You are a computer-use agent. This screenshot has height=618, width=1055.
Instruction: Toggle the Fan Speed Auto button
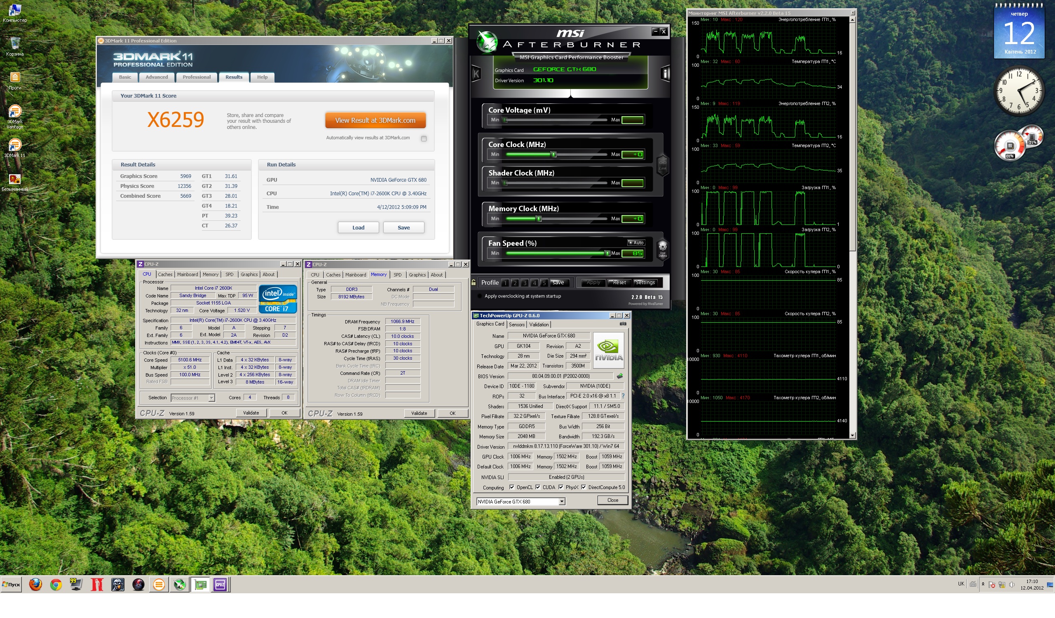pyautogui.click(x=636, y=243)
